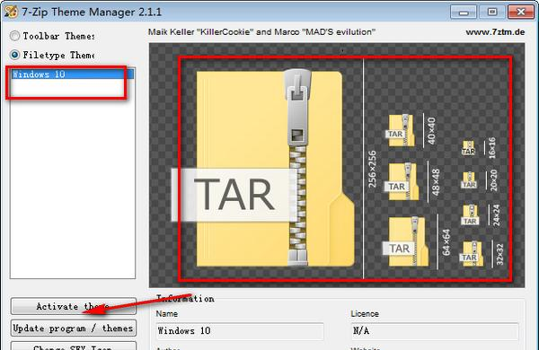The image size is (539, 350).
Task: Click the 20×20 TAR preview icon
Action: [469, 180]
